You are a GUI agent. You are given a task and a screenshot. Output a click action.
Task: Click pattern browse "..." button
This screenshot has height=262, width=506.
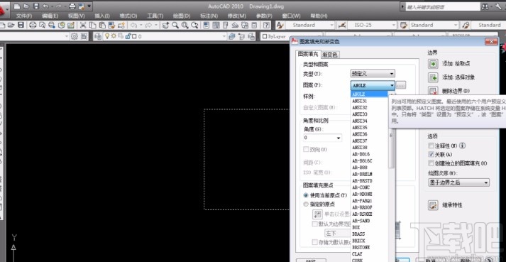(401, 85)
